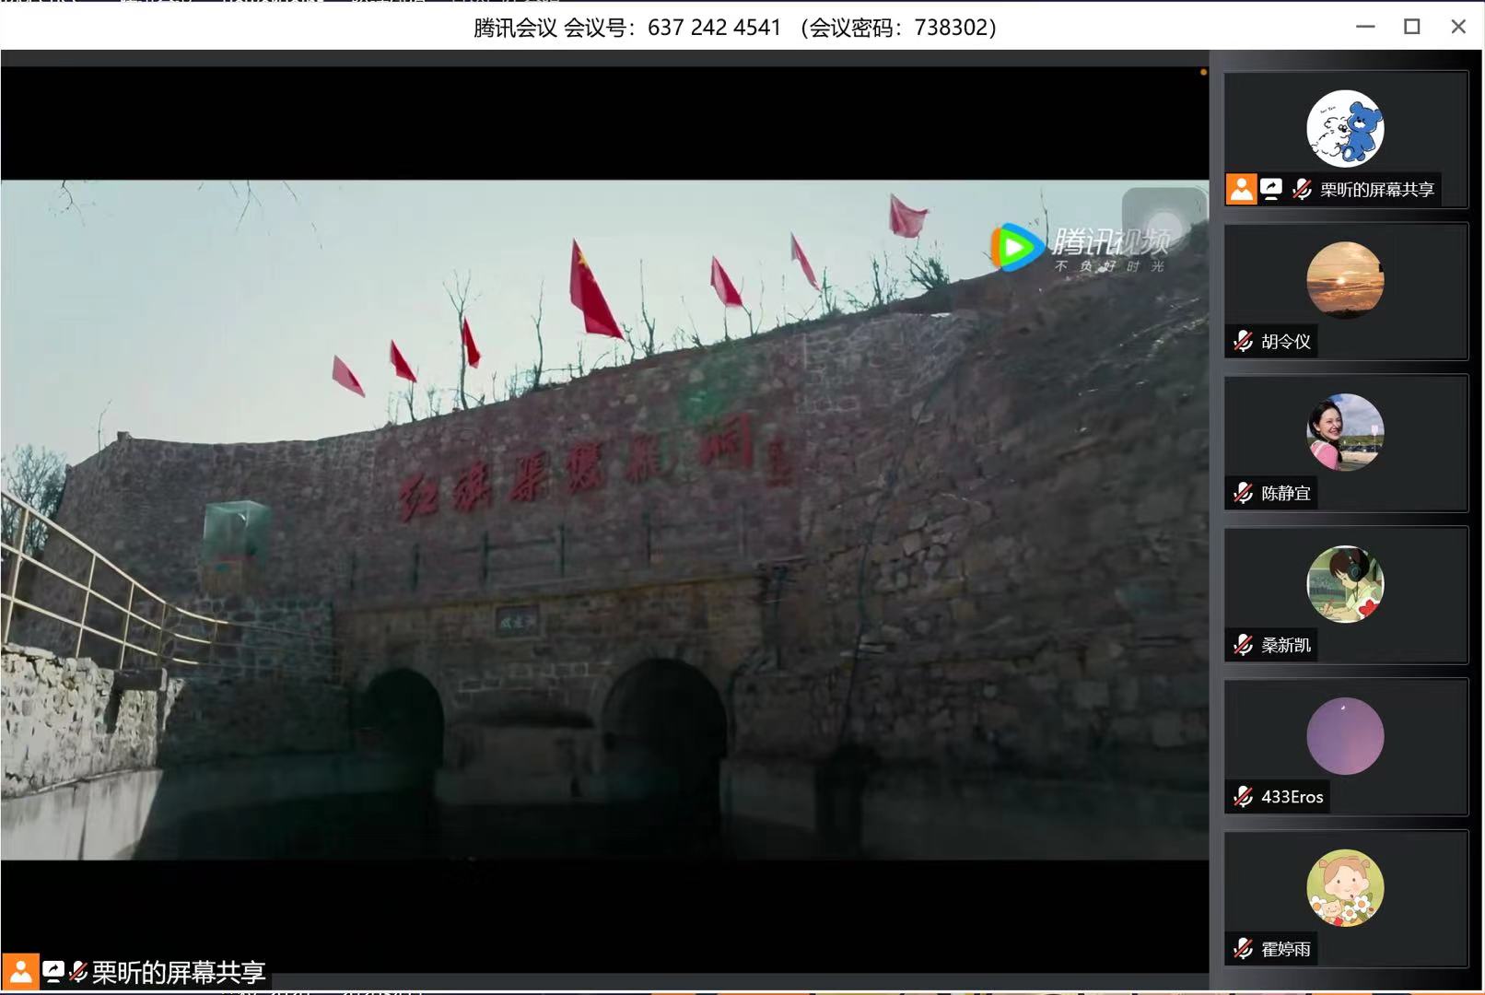This screenshot has height=995, width=1485.
Task: Click the 栗昕的屏幕共享 label at bottom-left
Action: point(179,972)
